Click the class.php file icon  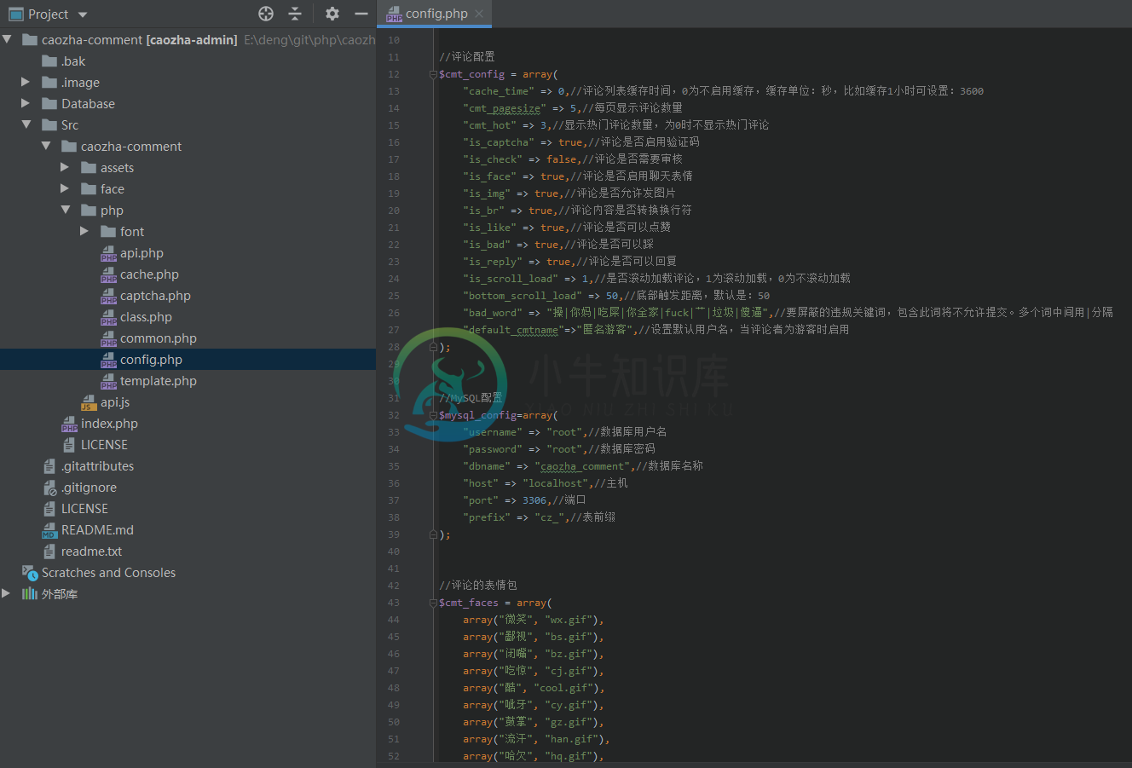click(108, 317)
